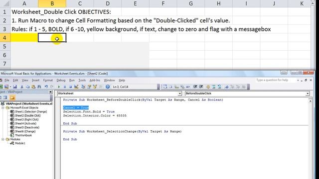Open the Add-Ins menu
This screenshot has height=179, width=319.
pyautogui.click(x=95, y=80)
